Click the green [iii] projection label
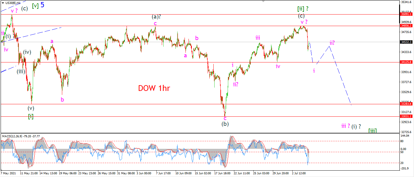The width and height of the screenshot is (414, 177). point(373,131)
